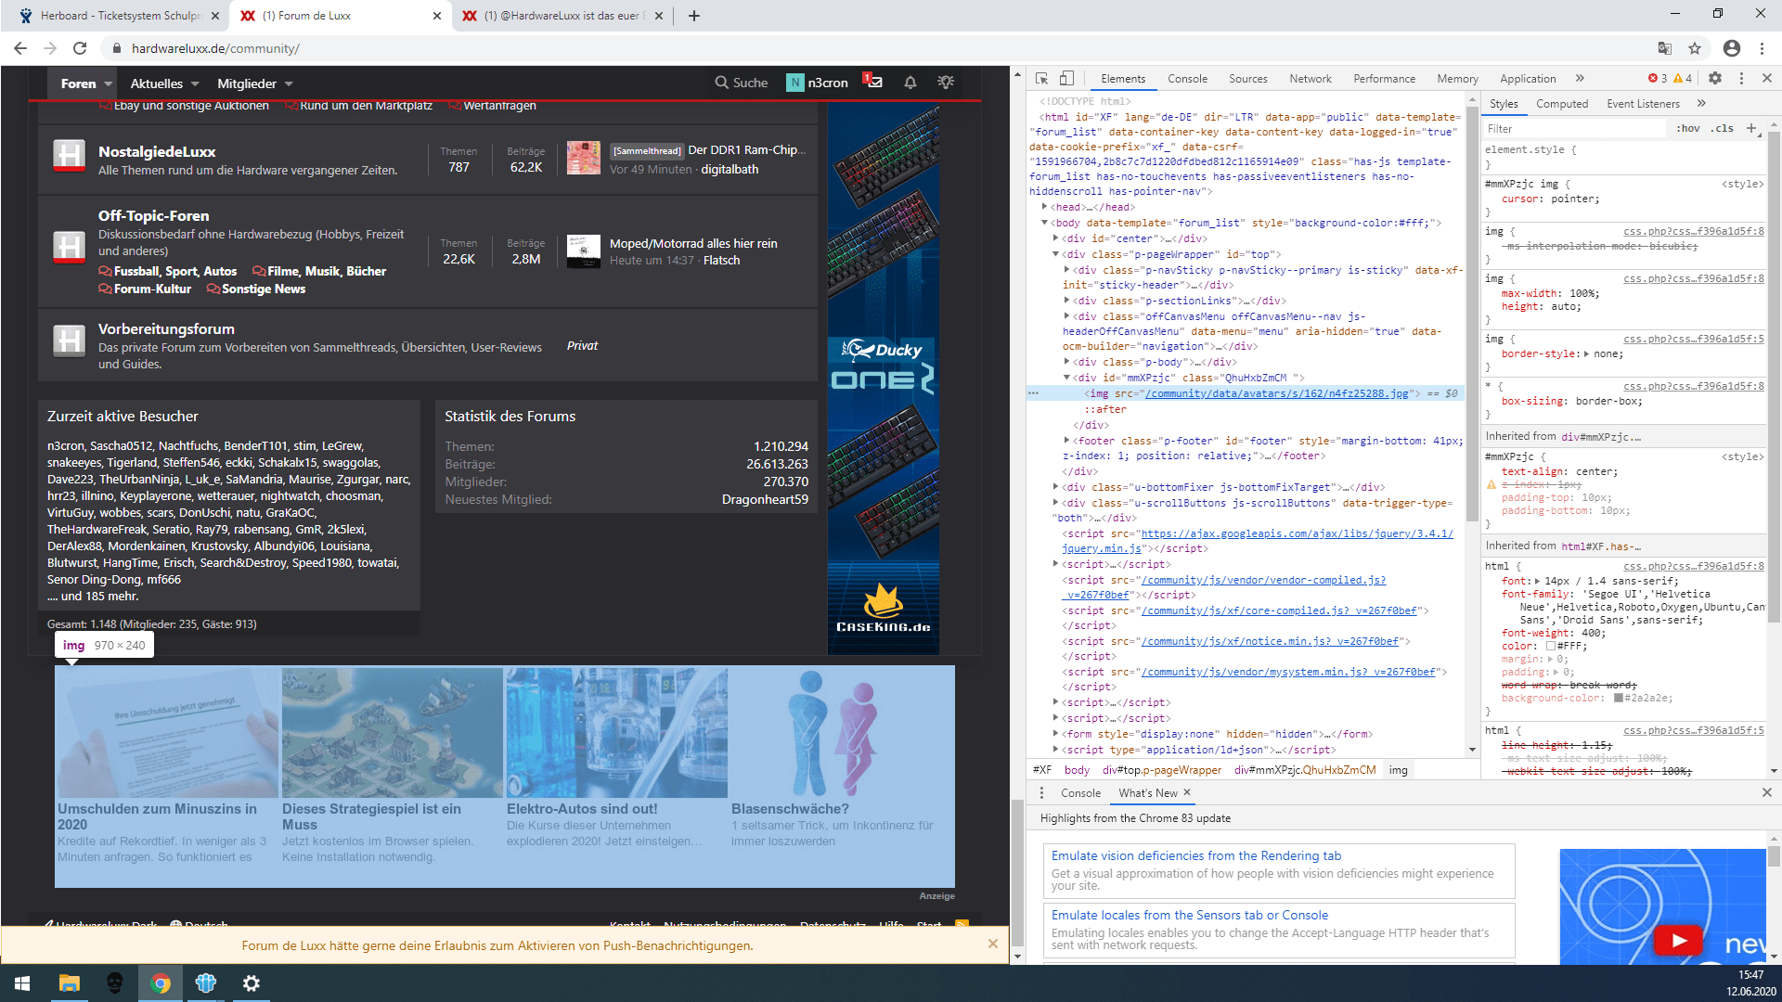Show the DevTools warnings count indicator
The width and height of the screenshot is (1782, 1002).
tap(1683, 79)
